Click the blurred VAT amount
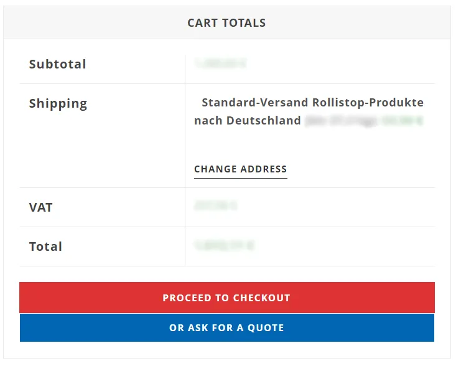Image resolution: width=461 pixels, height=366 pixels. click(215, 205)
